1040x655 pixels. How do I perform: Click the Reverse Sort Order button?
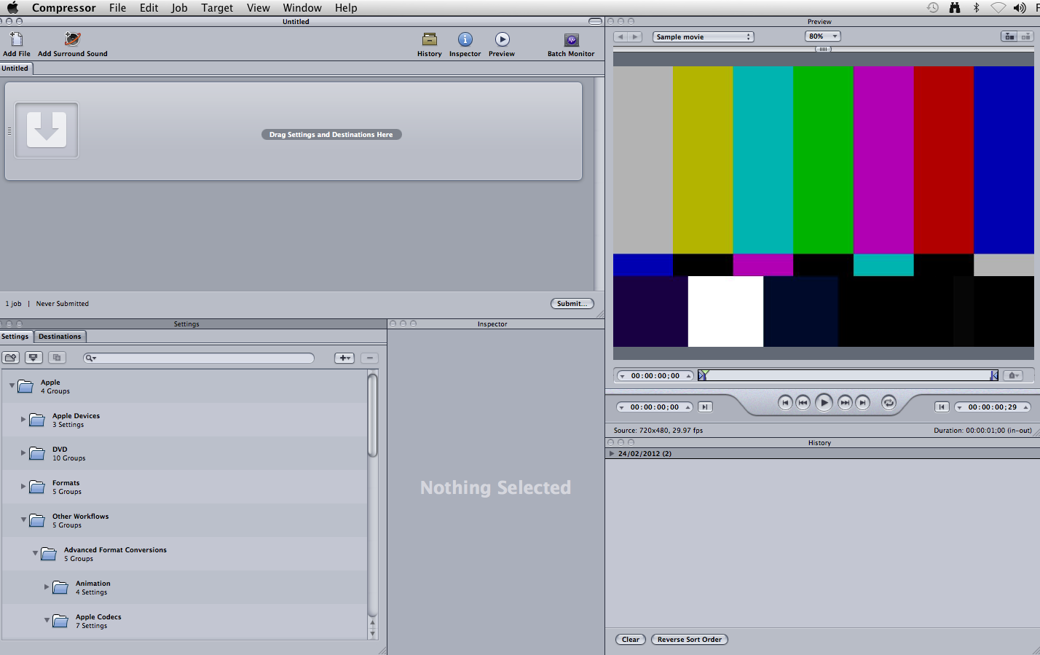689,640
